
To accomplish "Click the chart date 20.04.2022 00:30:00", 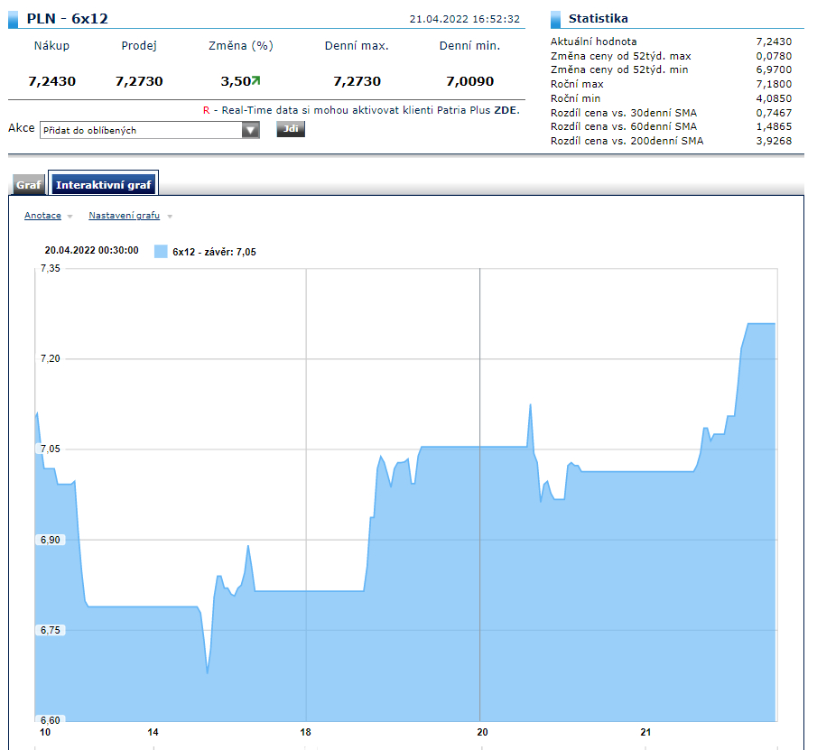I will click(91, 250).
